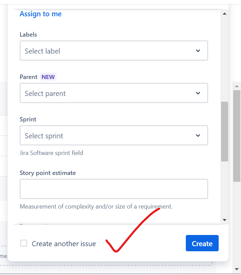The height and width of the screenshot is (275, 241).
Task: Open the Select label dropdown field
Action: click(108, 51)
